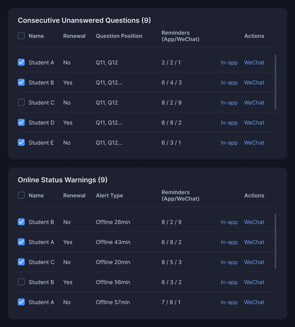Uncheck Student C with Offline 20min alert
This screenshot has height=327, width=295.
click(x=21, y=262)
